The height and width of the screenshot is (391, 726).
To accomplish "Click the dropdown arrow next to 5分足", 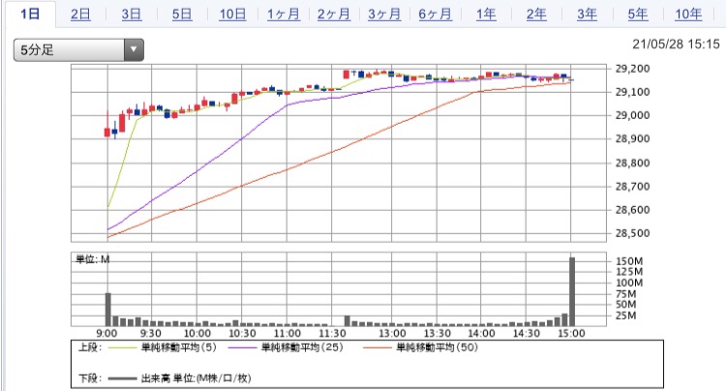I will pos(134,49).
